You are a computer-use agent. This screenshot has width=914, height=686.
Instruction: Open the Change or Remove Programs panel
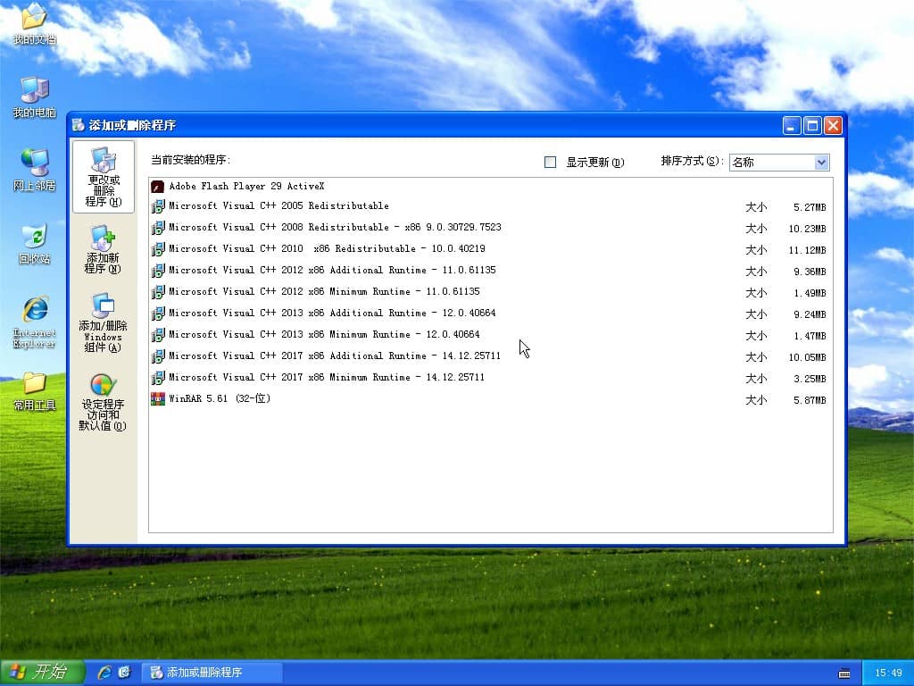tap(104, 176)
